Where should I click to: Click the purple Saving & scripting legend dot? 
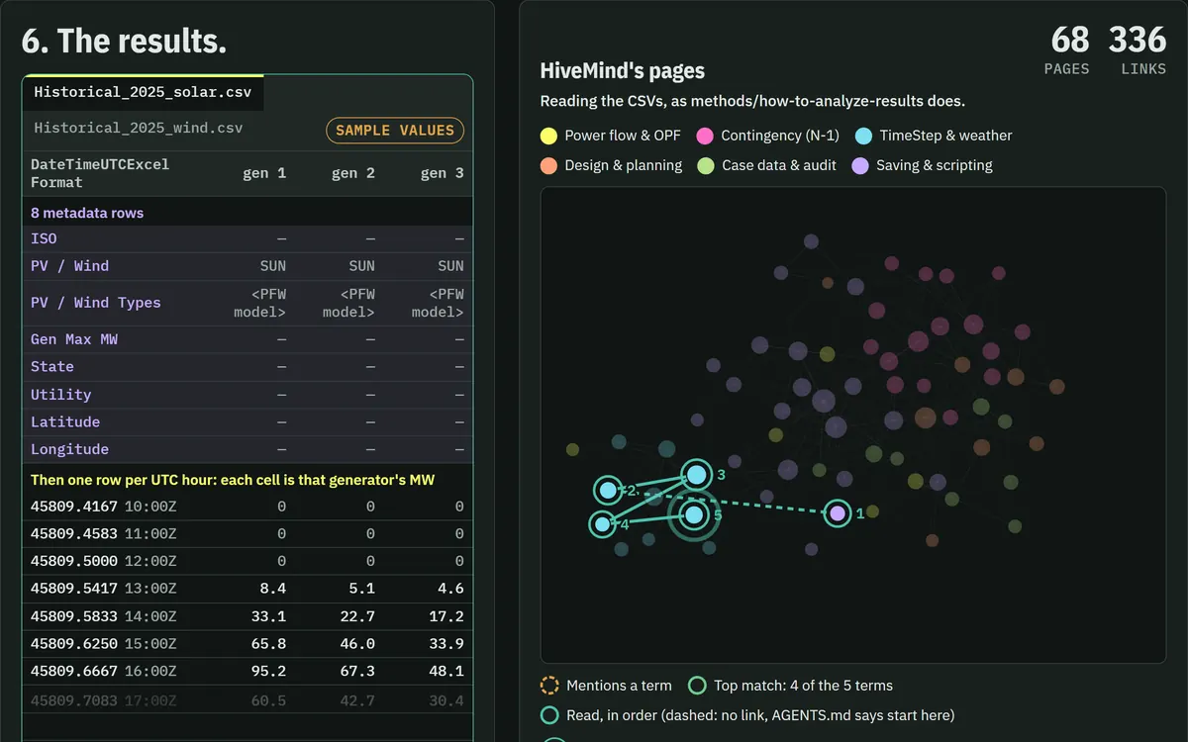pyautogui.click(x=860, y=165)
